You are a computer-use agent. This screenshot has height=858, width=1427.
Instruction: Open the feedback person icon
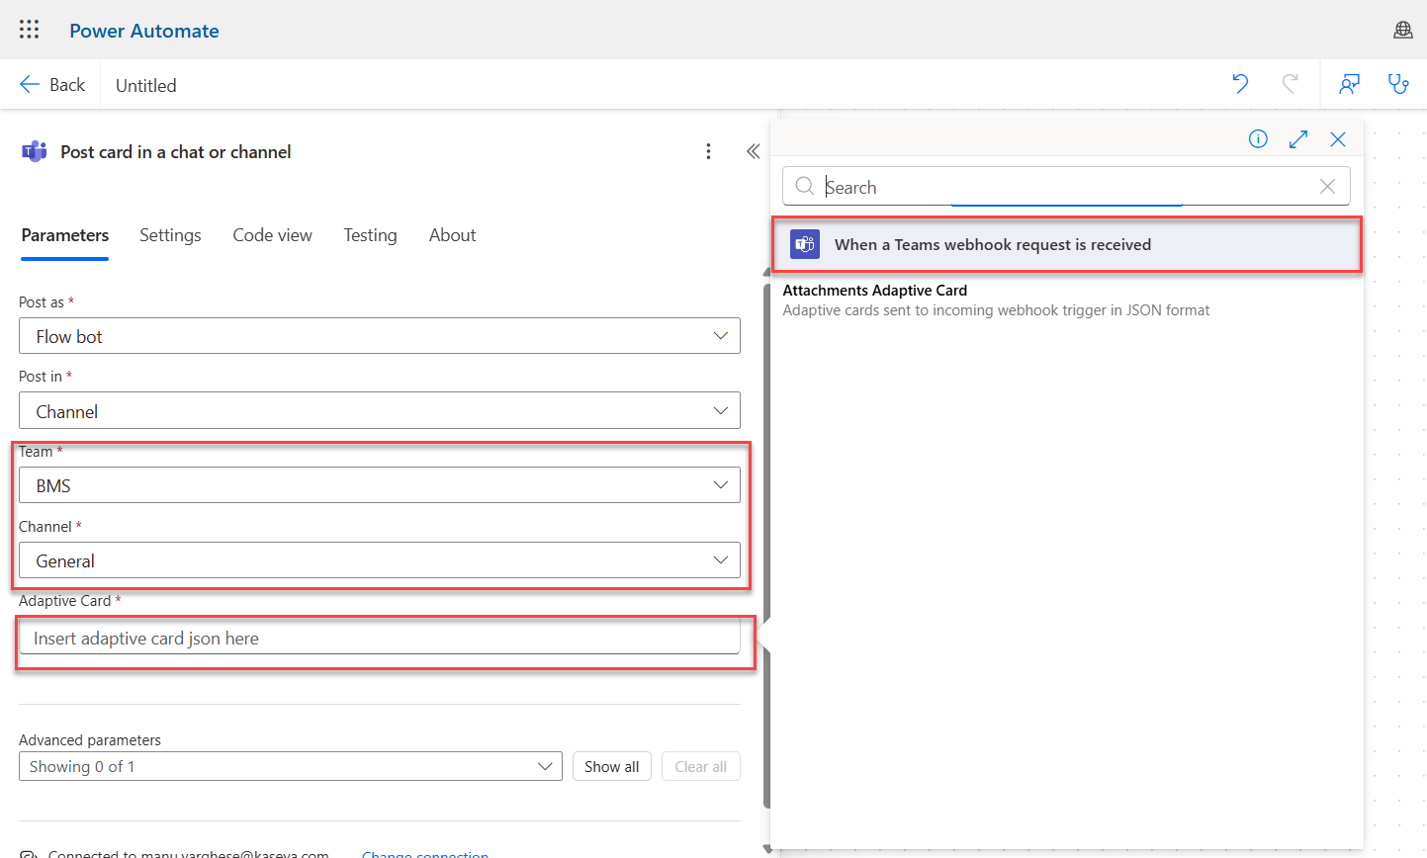click(x=1349, y=84)
